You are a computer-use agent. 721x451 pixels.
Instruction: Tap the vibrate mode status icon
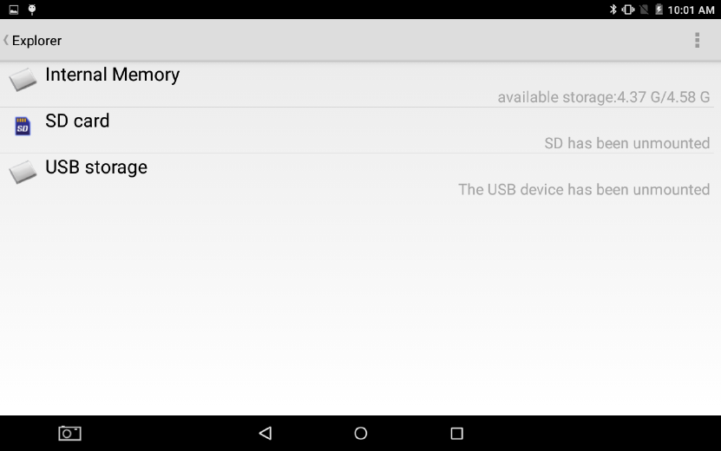coord(628,10)
